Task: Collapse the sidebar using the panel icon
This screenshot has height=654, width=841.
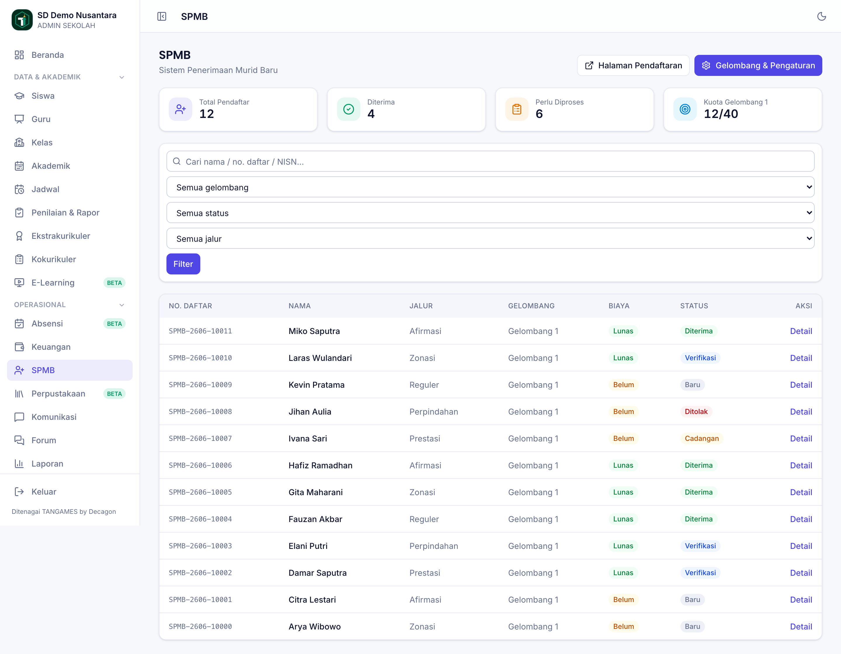Action: [162, 16]
